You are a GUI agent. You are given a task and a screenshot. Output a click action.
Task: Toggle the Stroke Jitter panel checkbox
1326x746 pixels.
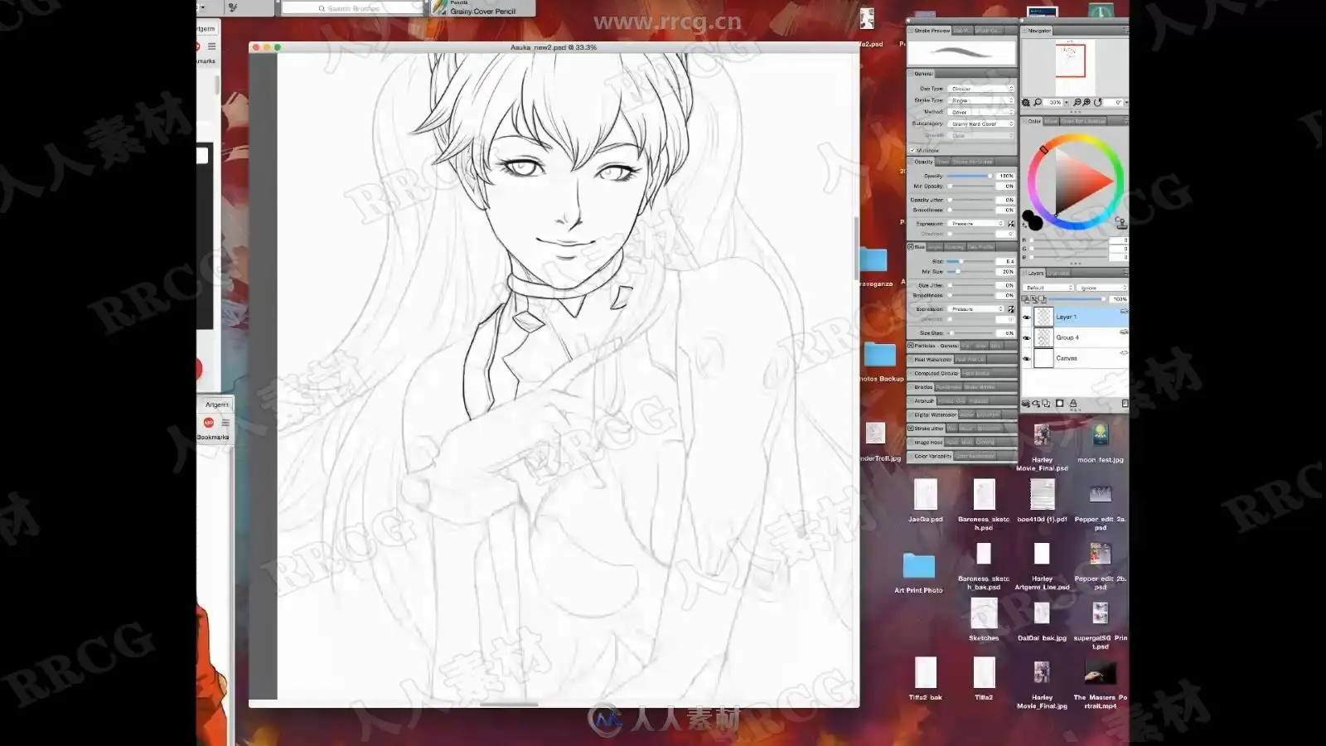[911, 429]
